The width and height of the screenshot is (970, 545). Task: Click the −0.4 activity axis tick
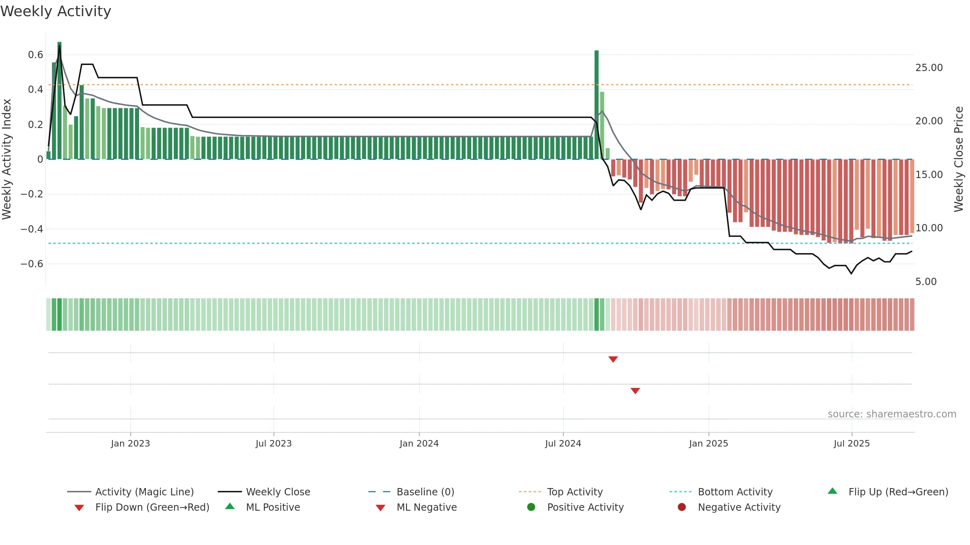pyautogui.click(x=32, y=229)
